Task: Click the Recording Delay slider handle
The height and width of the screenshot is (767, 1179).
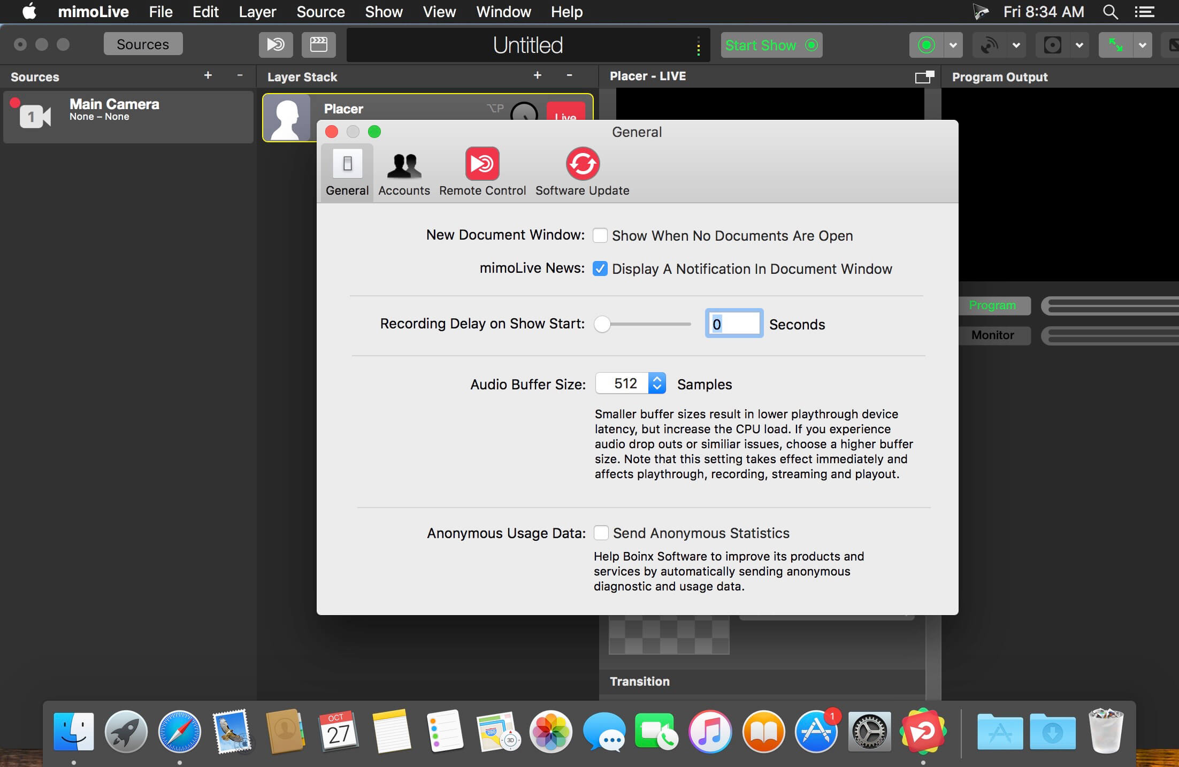Action: (x=602, y=324)
